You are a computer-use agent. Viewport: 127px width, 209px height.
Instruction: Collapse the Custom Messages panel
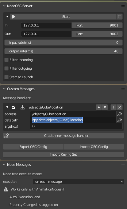[x=4, y=89]
